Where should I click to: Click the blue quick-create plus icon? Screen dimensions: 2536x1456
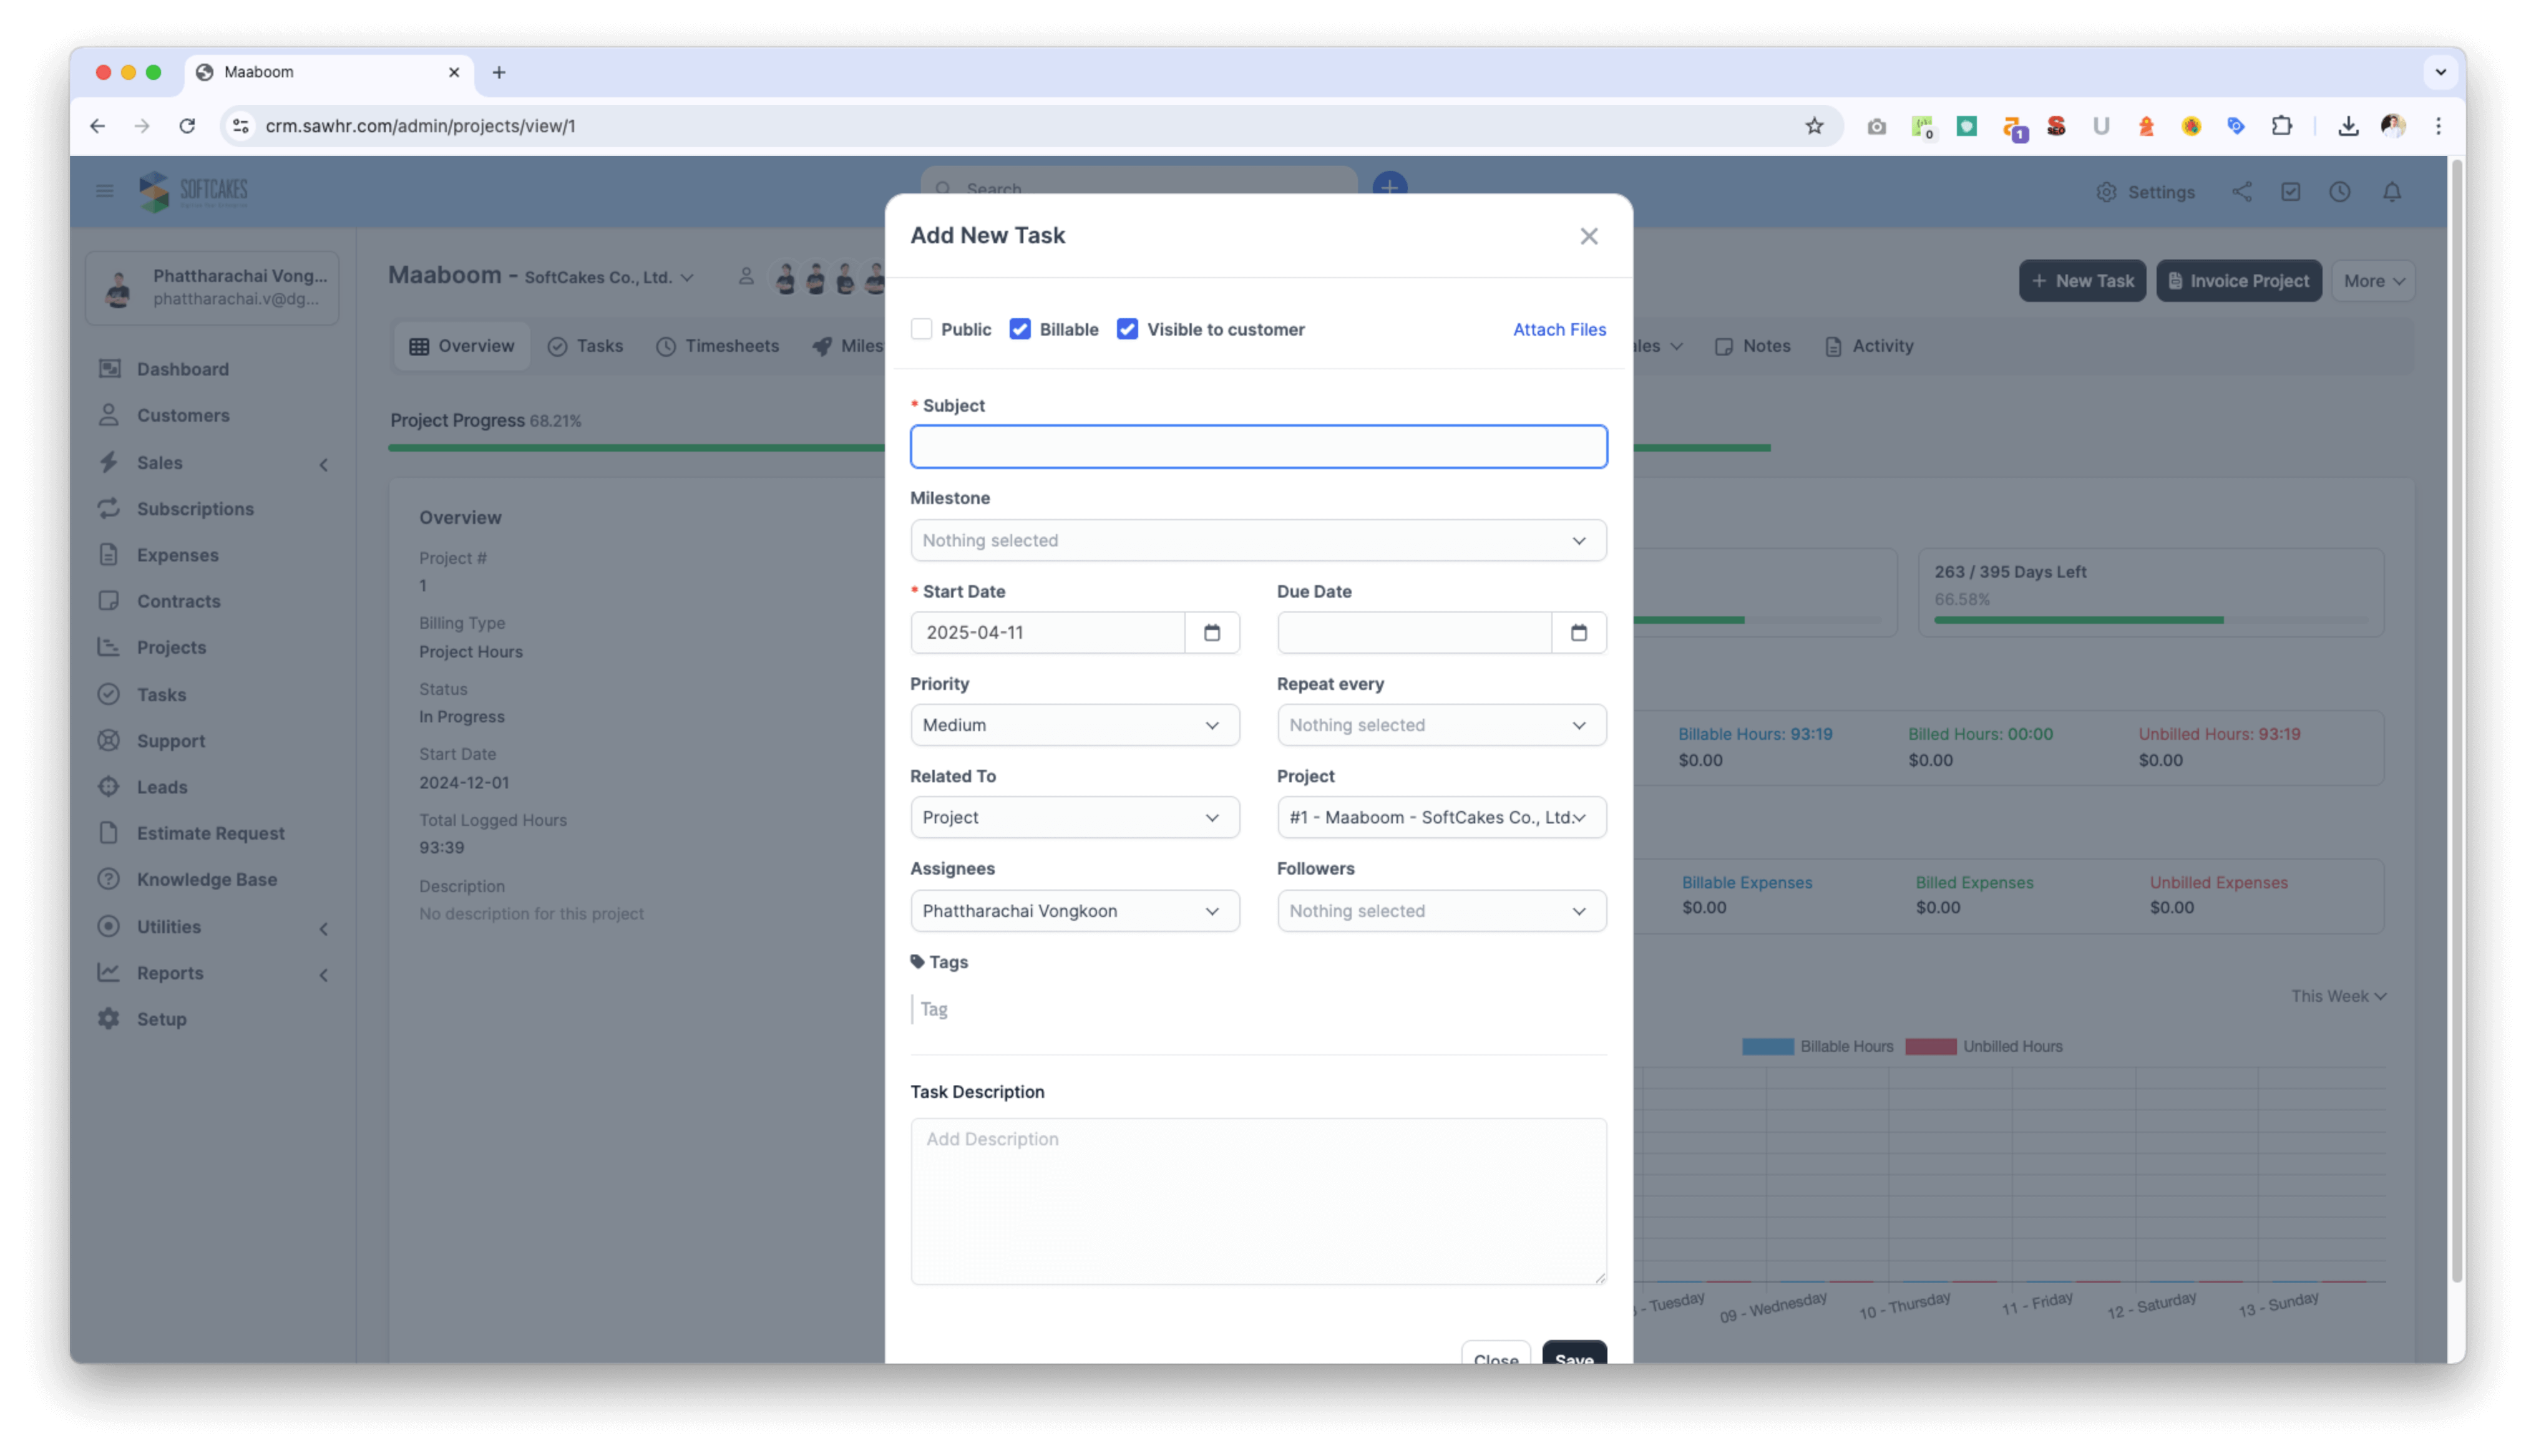point(1389,187)
